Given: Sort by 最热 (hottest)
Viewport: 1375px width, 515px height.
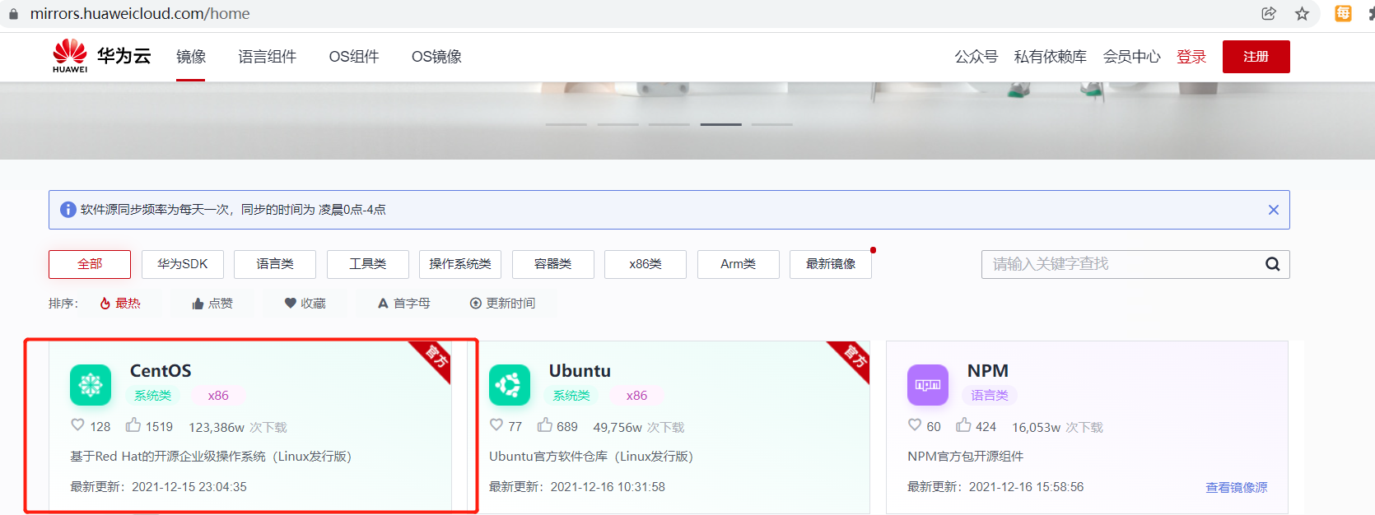Looking at the screenshot, I should (x=120, y=304).
